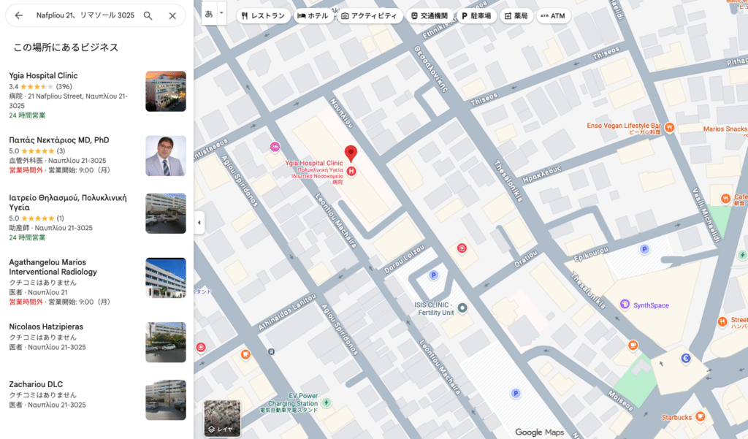Open the input method dropdown arrow

pos(221,14)
